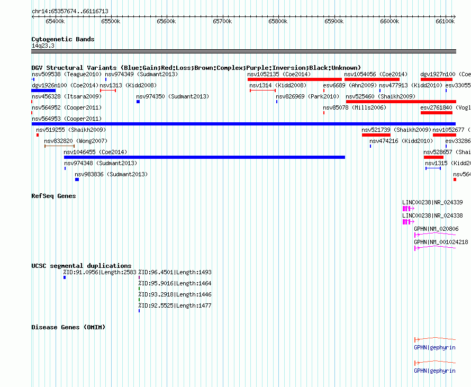Click the %ID:93.2918|Length:1446 label
The height and width of the screenshot is (387, 471).
point(175,294)
